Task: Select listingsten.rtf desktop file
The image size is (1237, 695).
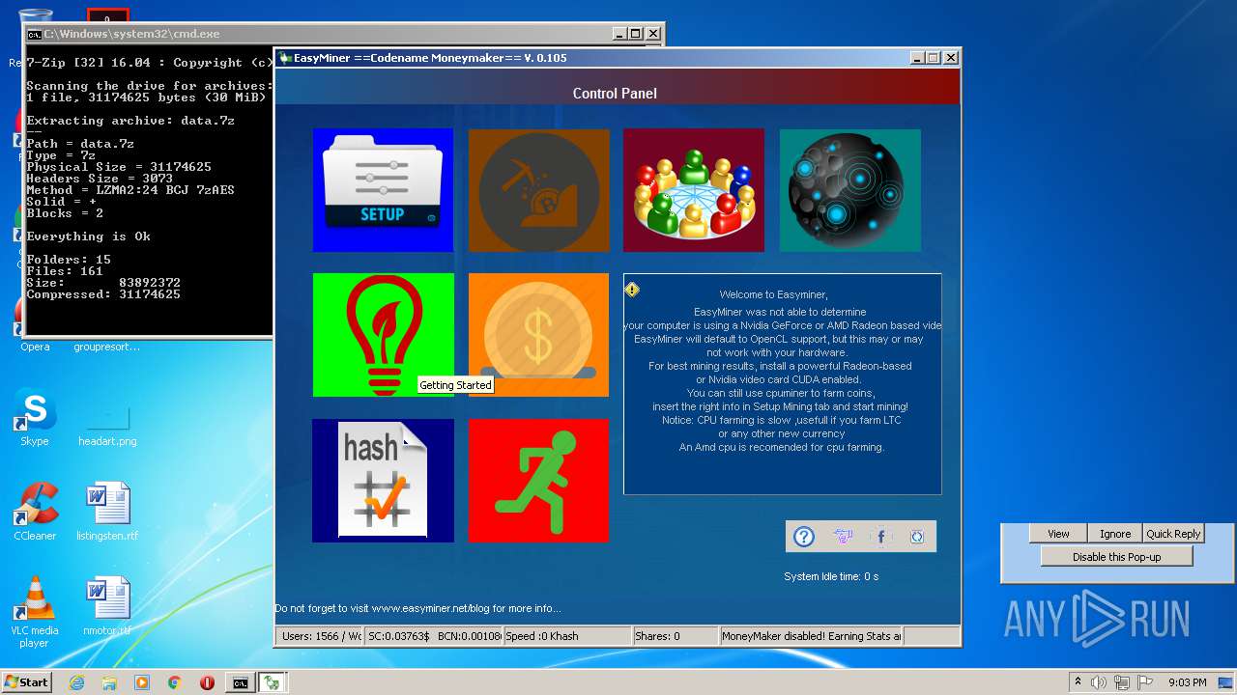Action: [x=107, y=511]
